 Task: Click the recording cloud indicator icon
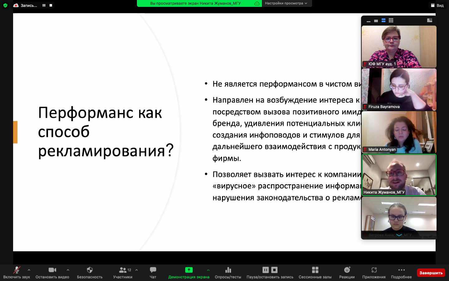[x=16, y=5]
